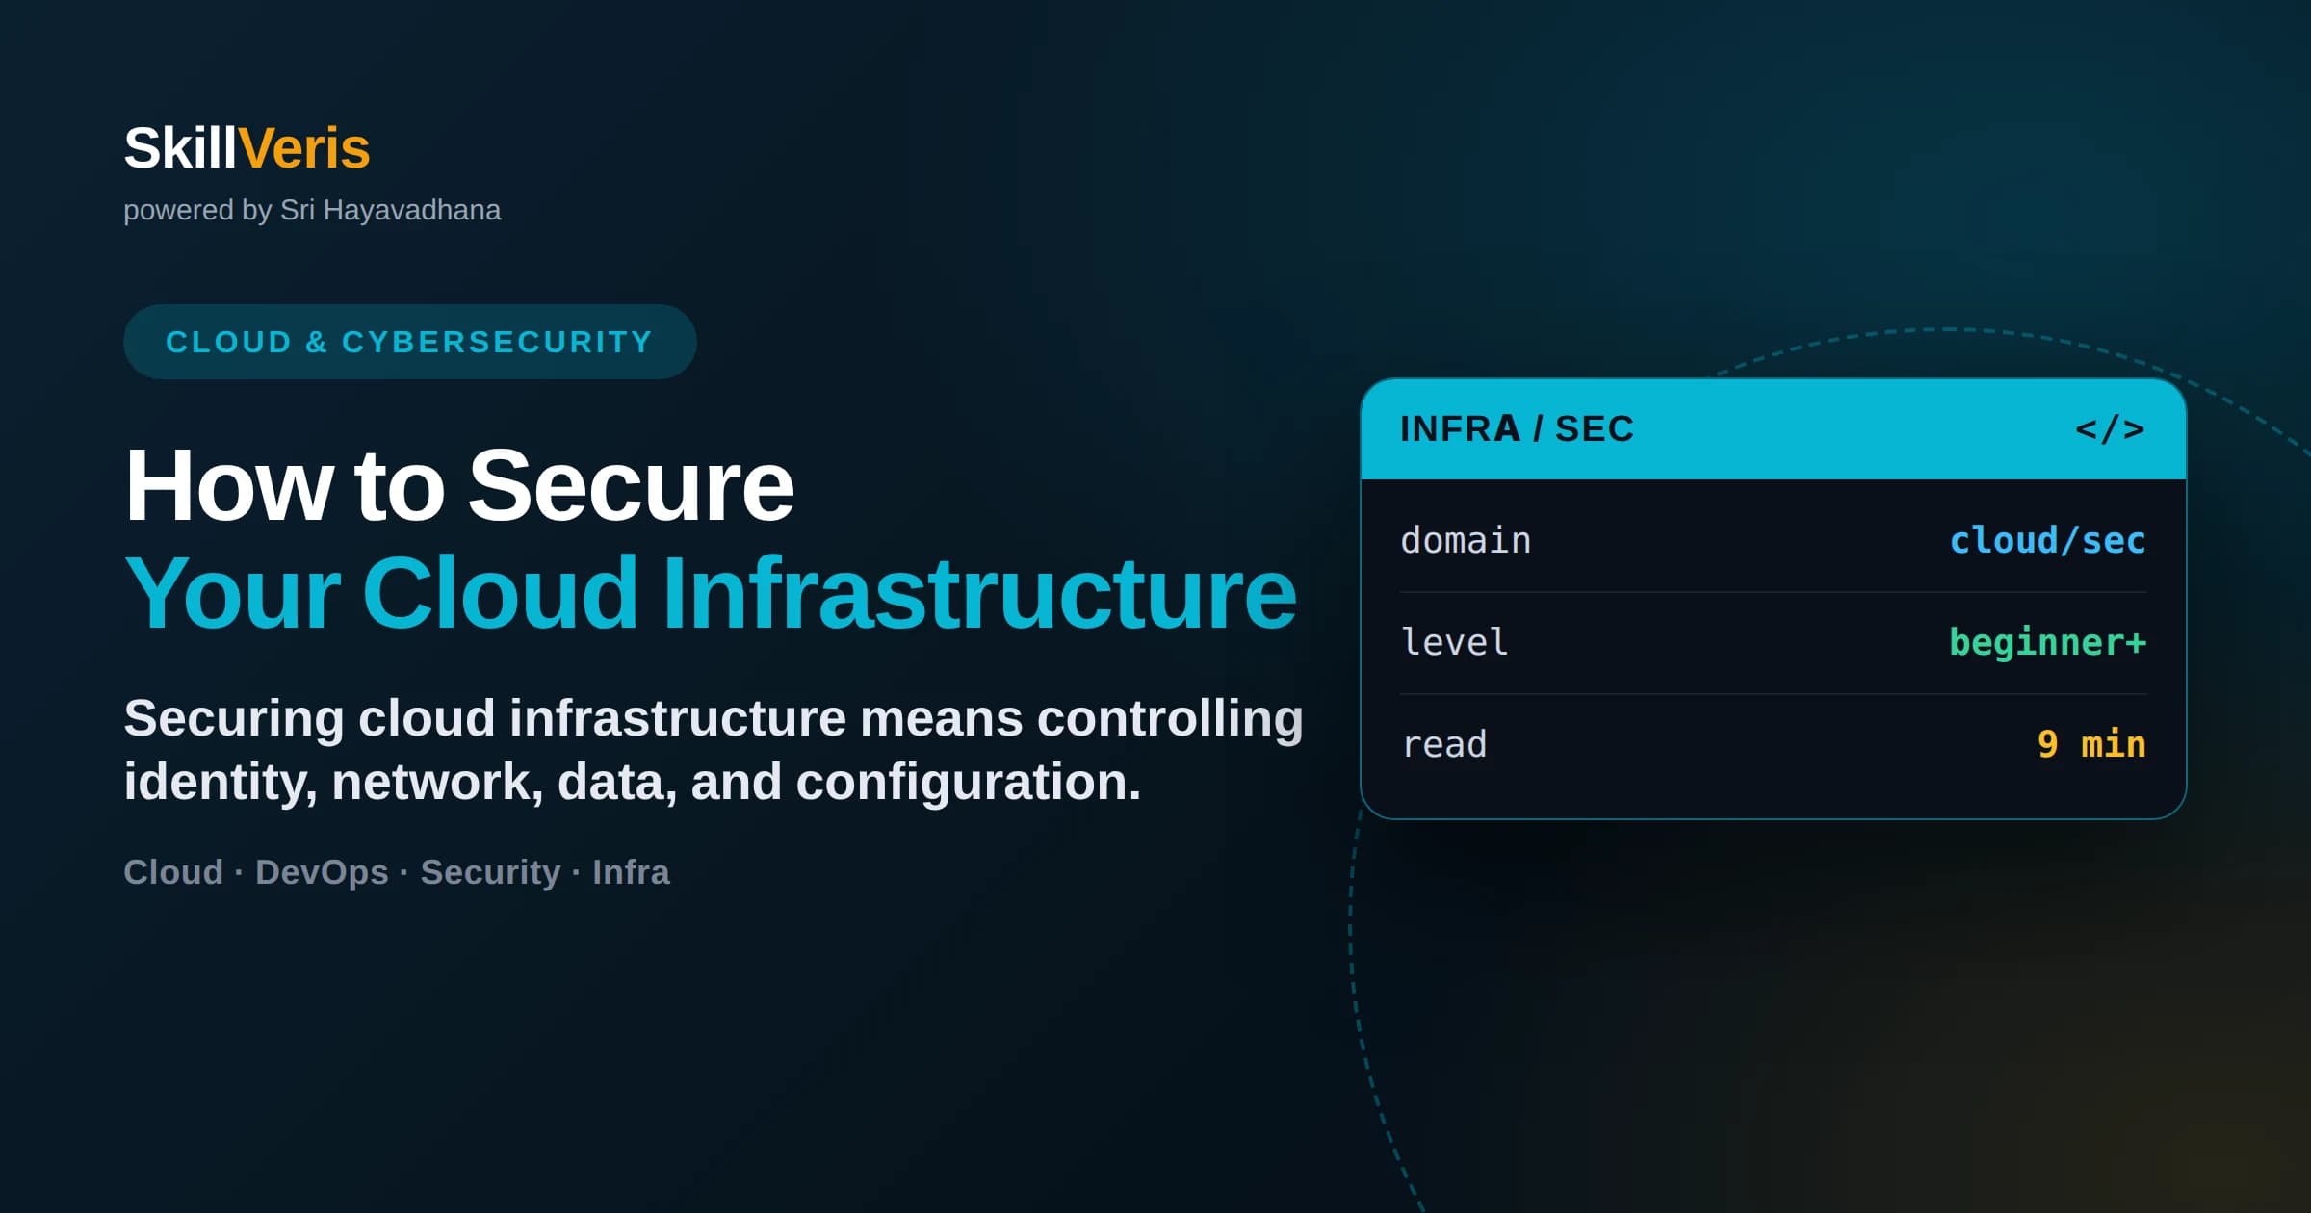Click the 'level' label in the card

pyautogui.click(x=1454, y=642)
